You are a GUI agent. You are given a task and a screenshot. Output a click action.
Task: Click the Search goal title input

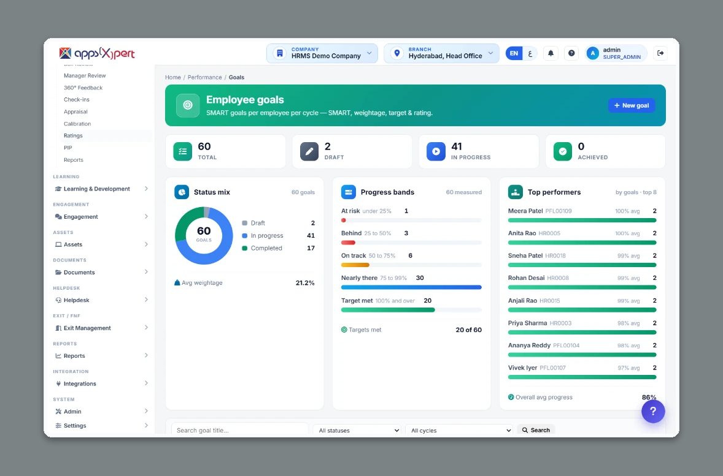tap(240, 431)
